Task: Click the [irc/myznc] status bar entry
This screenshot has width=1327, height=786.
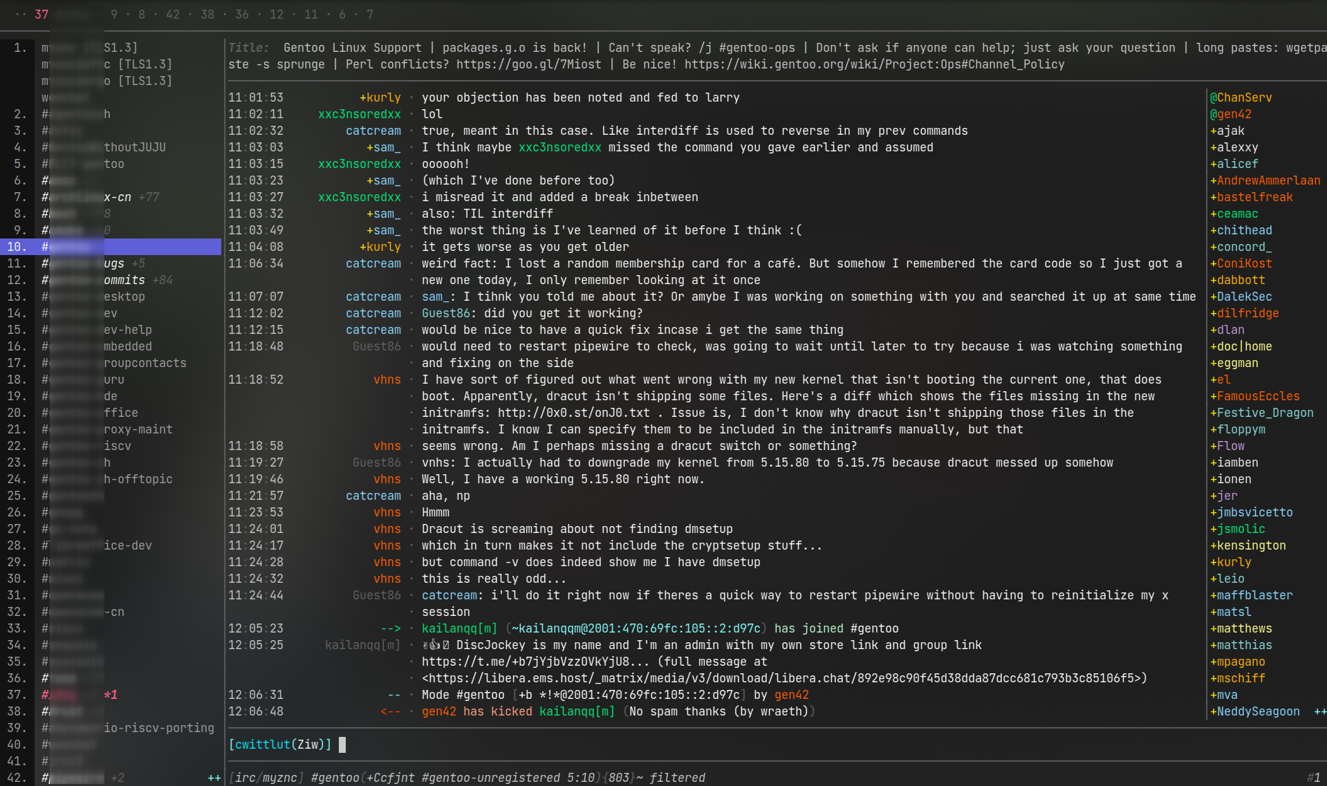Action: coord(266,778)
